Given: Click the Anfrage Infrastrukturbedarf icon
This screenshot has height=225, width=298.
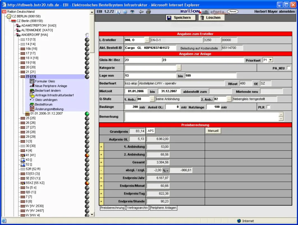Looking at the screenshot, I should (32, 95).
